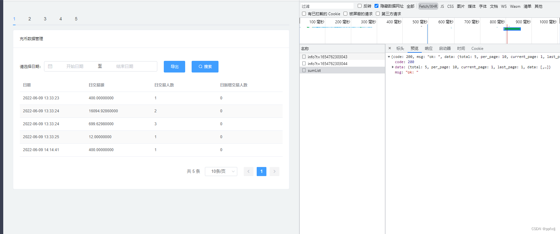Open the 预览 preview tab
The width and height of the screenshot is (560, 234).
415,48
